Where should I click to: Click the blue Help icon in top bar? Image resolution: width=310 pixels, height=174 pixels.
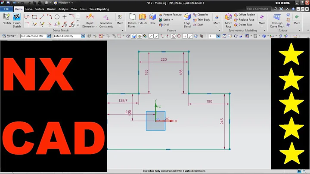[293, 9]
